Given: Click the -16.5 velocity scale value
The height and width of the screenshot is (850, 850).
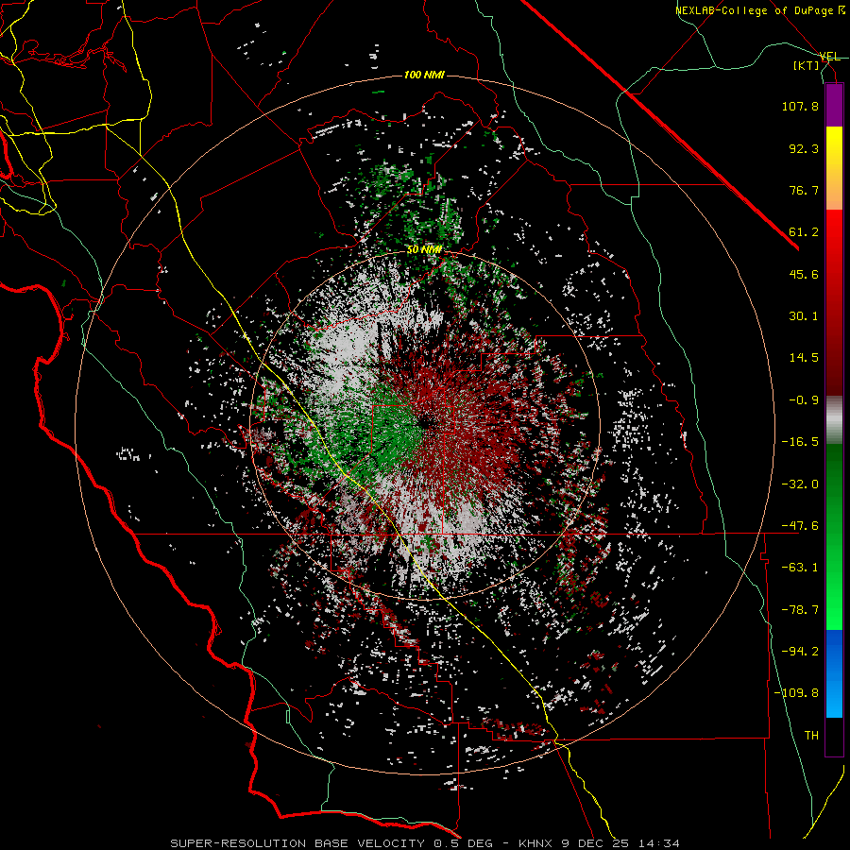Looking at the screenshot, I should 800,442.
